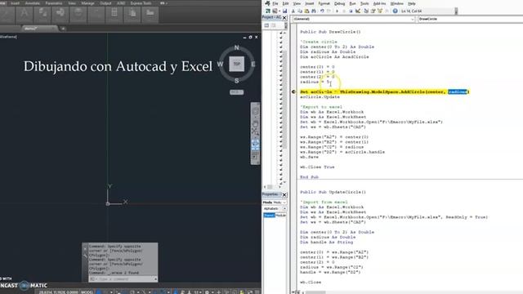Click the View AutoCAD icon in VBA toolbar
This screenshot has height=294, width=523.
(x=268, y=11)
